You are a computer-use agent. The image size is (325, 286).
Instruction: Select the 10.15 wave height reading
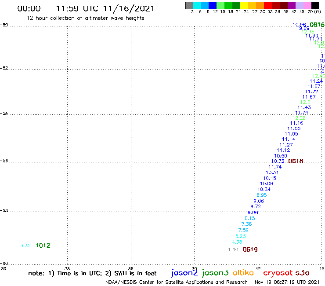pyautogui.click(x=270, y=178)
